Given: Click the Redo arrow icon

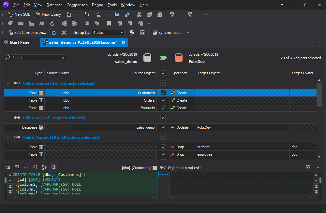Looking at the screenshot, I should click(x=190, y=14).
